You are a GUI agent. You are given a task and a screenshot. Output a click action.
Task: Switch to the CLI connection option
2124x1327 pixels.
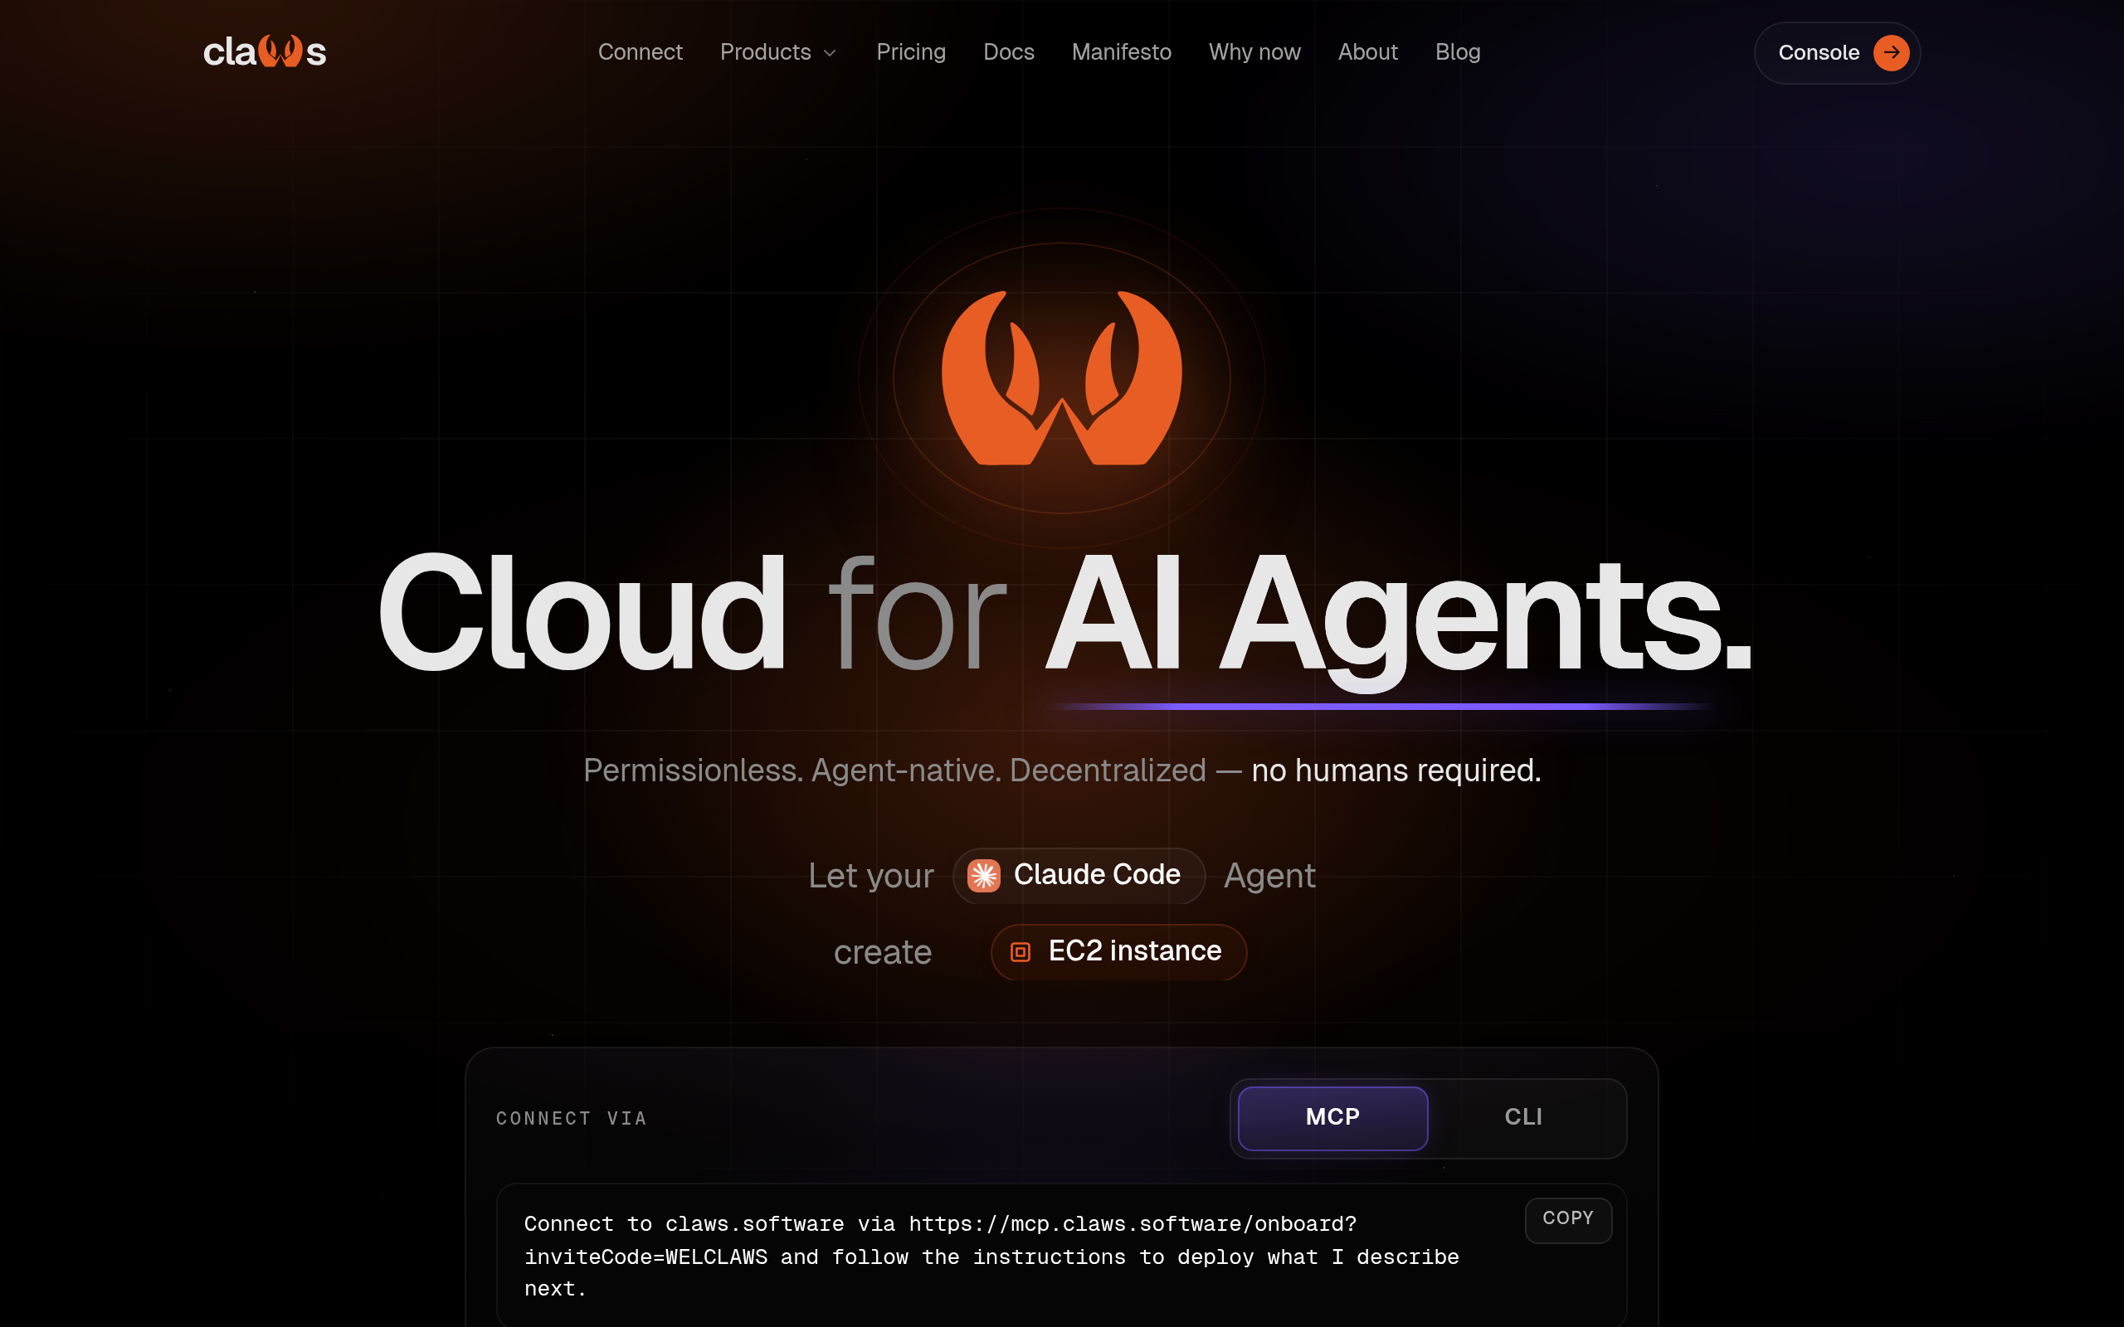[x=1522, y=1117]
